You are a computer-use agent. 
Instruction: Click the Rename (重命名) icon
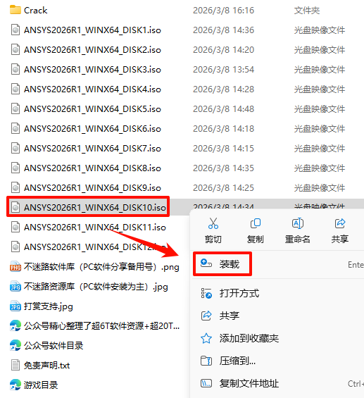click(x=298, y=223)
